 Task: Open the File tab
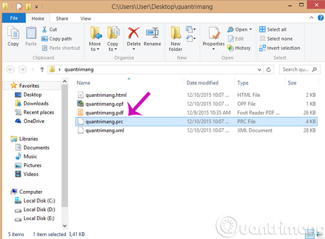[14, 18]
